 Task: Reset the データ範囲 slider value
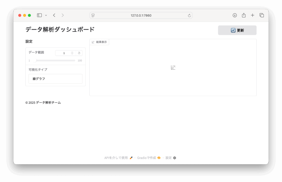coord(79,53)
